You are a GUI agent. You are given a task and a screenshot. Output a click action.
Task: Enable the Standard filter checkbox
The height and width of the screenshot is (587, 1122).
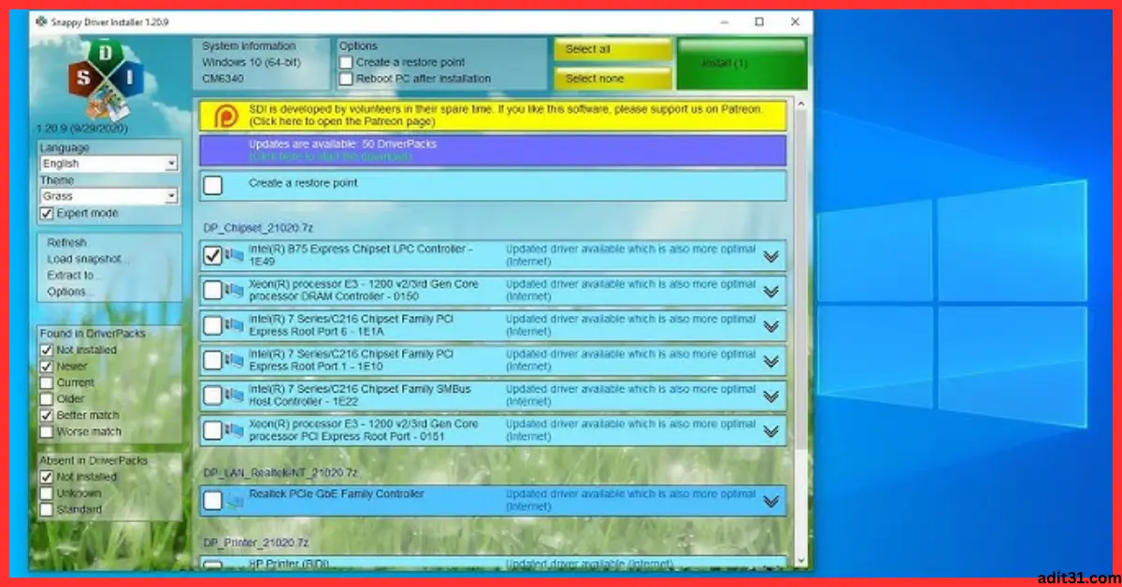[47, 509]
